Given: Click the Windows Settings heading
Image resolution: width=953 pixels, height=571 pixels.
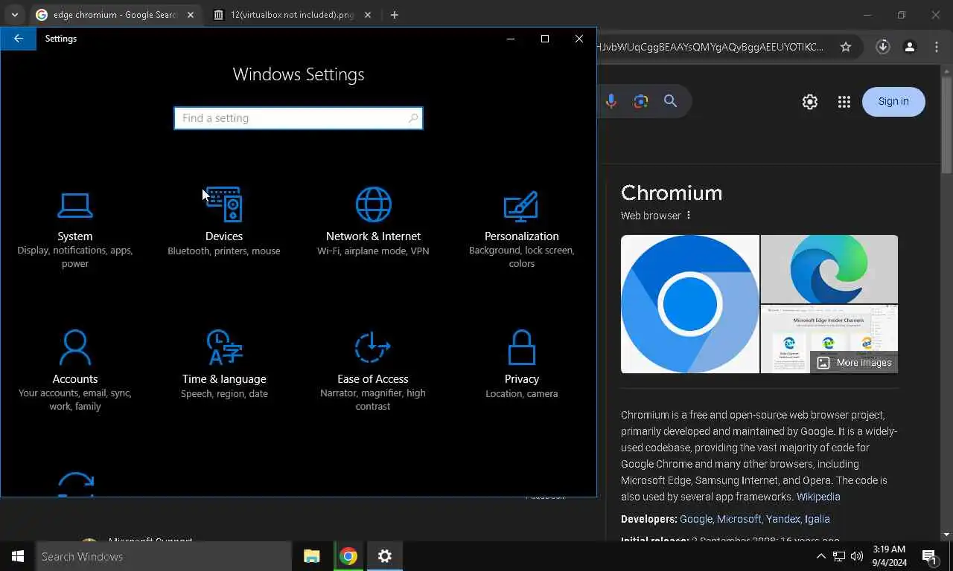Looking at the screenshot, I should (x=299, y=74).
